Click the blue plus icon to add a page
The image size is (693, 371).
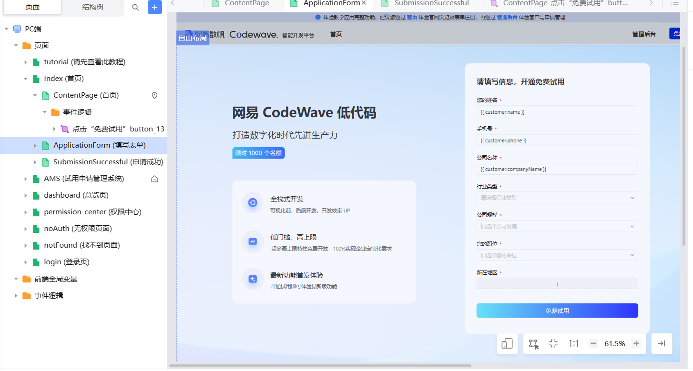tap(154, 8)
